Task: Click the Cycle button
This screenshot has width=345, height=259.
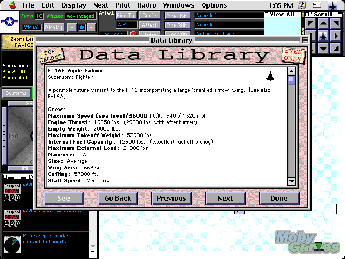Action: 149,16
